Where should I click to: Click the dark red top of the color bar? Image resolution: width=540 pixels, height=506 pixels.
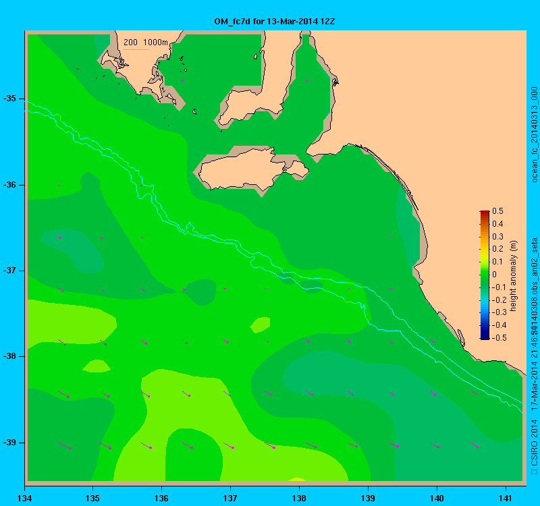[x=485, y=213]
